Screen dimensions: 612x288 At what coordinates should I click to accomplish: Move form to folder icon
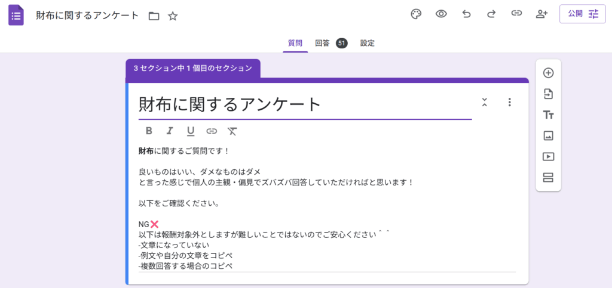[x=154, y=16]
